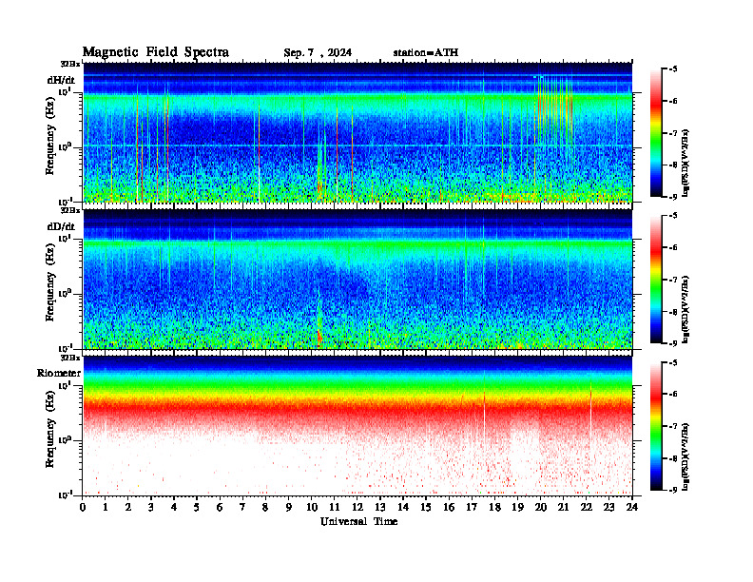Screen dimensions: 753x582
Task: Click the "13" tick on the Universal Time axis
Action: coord(380,508)
